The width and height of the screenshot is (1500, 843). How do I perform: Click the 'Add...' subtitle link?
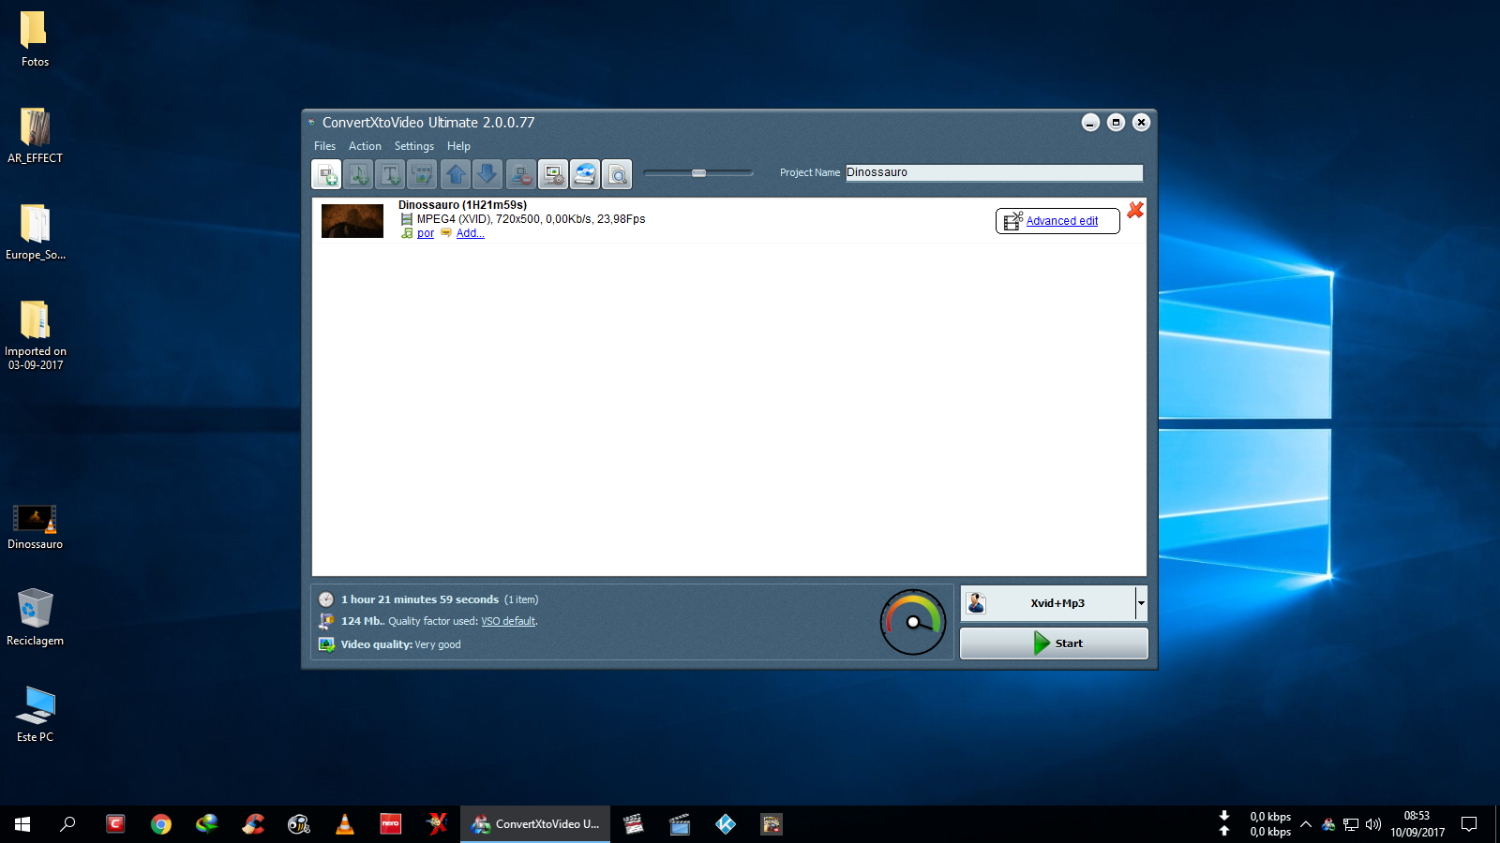[470, 233]
